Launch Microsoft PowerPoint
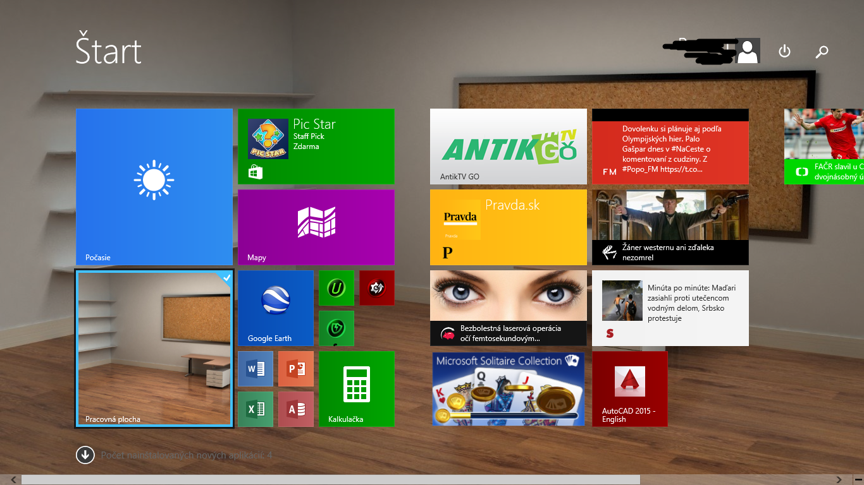The height and width of the screenshot is (485, 864). 296,369
